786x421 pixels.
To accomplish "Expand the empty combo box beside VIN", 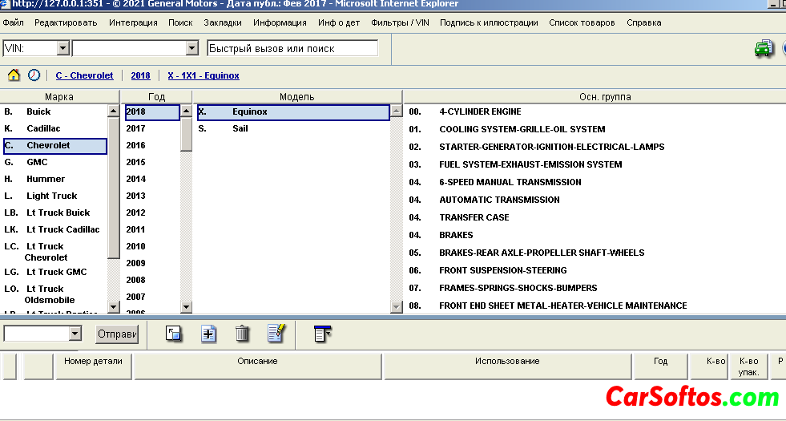I will click(191, 49).
